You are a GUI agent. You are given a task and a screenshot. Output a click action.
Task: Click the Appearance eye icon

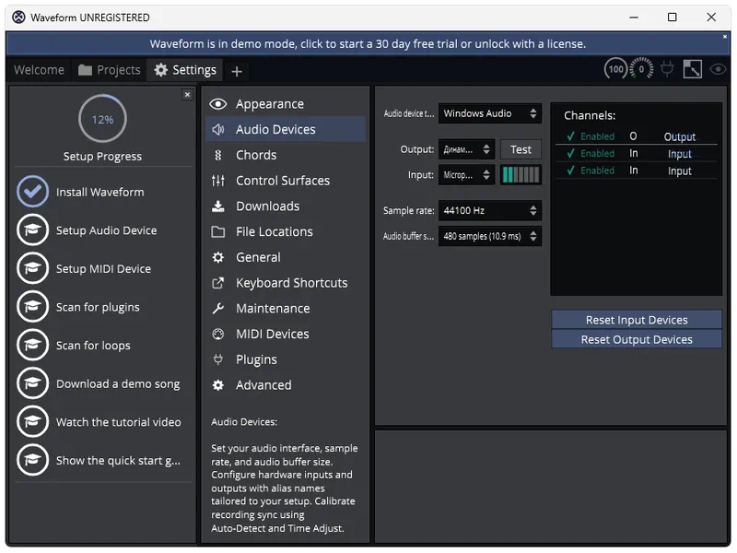click(217, 104)
